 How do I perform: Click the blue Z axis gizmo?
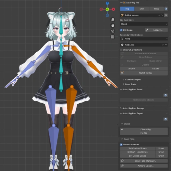click(107, 3)
